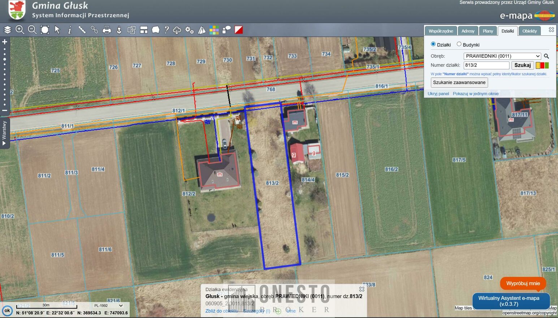Click the printer icon in toolbar
Screen dimensions: 558x318
pos(107,30)
